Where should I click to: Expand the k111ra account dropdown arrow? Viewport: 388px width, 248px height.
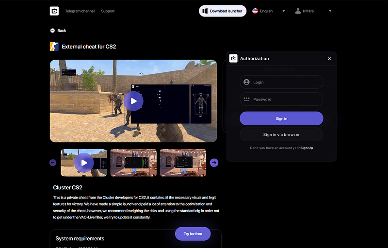(330, 11)
